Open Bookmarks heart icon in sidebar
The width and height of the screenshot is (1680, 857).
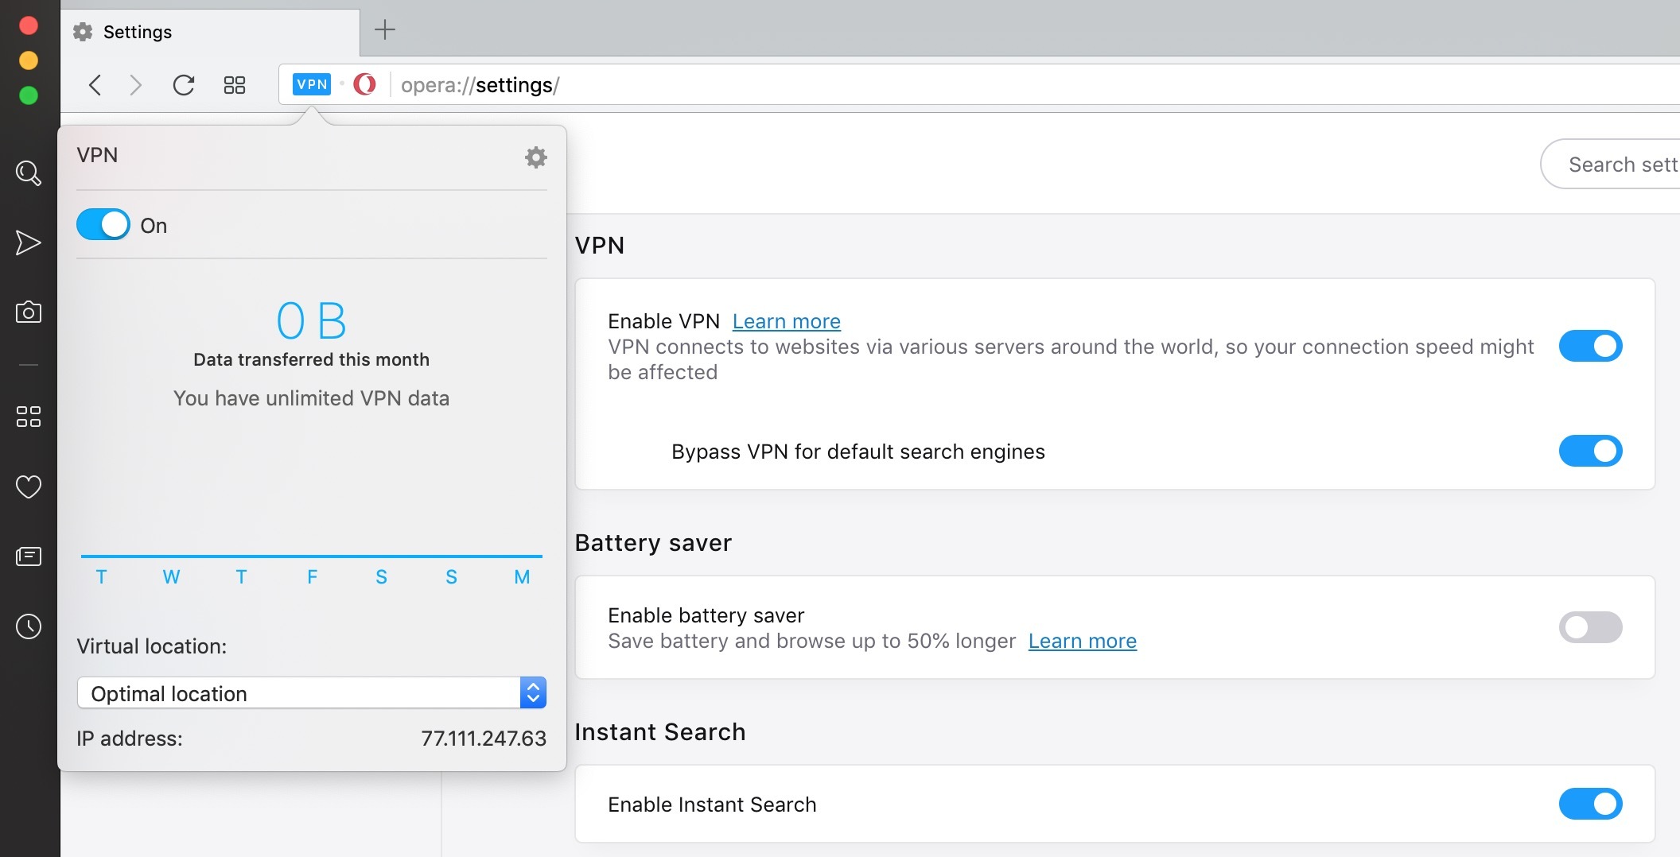(29, 487)
